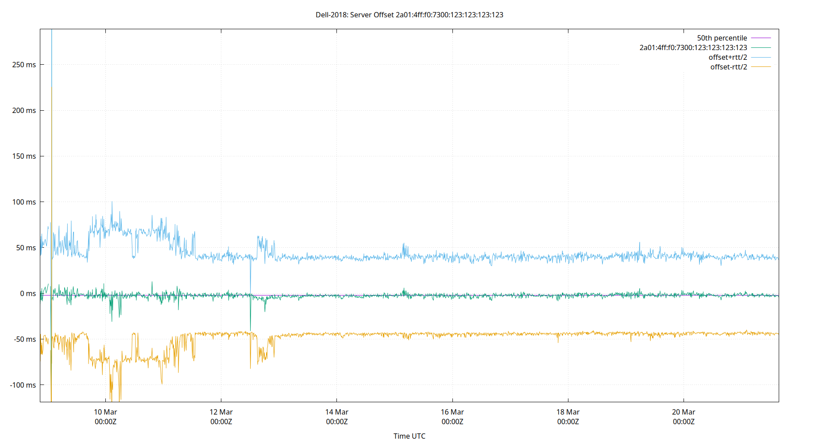Click the Time UTC axis label
Screen dimensions: 819x443
[409, 436]
